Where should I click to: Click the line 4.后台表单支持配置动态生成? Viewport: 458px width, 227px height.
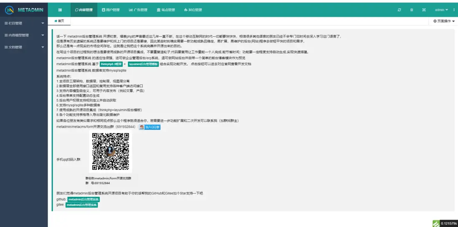pos(78,96)
